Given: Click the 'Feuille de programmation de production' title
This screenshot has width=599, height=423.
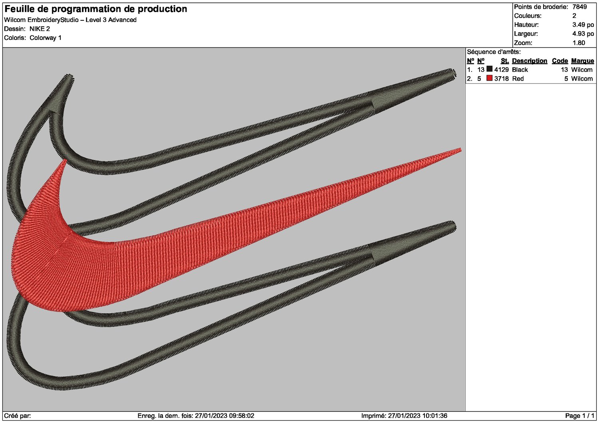Looking at the screenshot, I should (x=96, y=9).
